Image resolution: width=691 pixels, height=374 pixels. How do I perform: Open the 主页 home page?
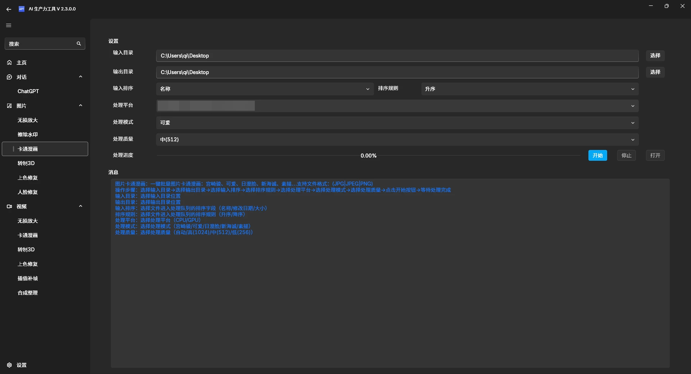coord(22,63)
